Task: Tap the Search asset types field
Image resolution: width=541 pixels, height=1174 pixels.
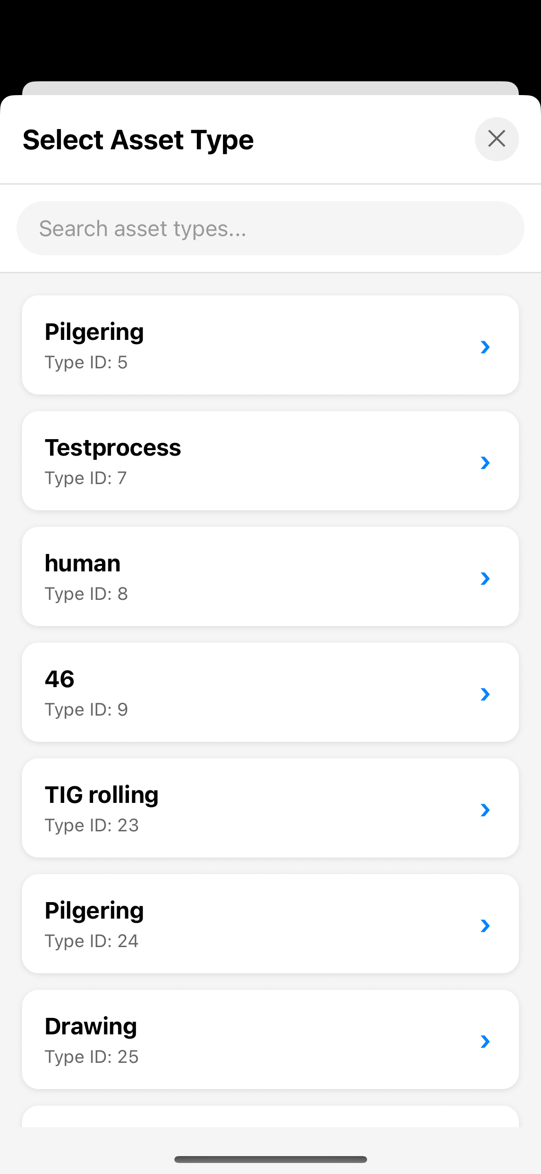Action: click(x=270, y=228)
